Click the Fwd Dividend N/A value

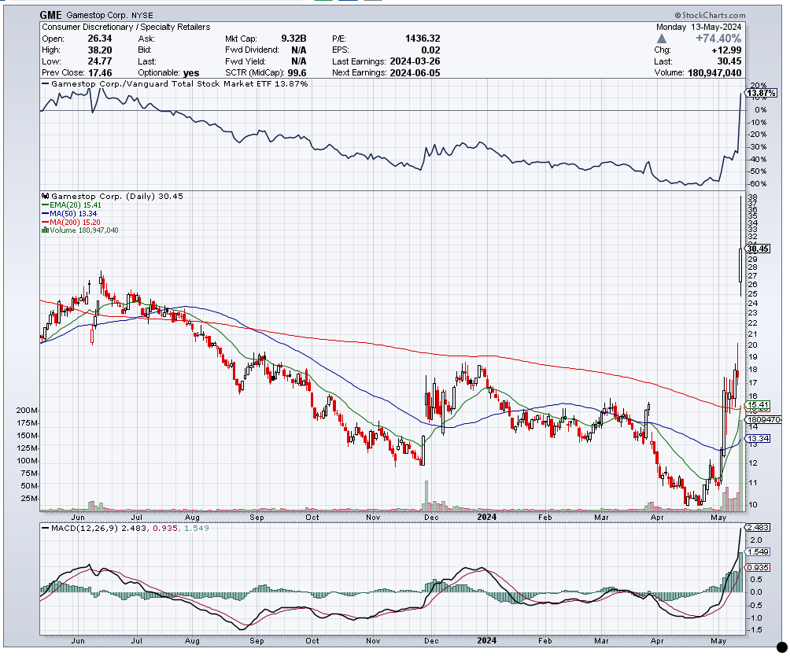pos(299,50)
